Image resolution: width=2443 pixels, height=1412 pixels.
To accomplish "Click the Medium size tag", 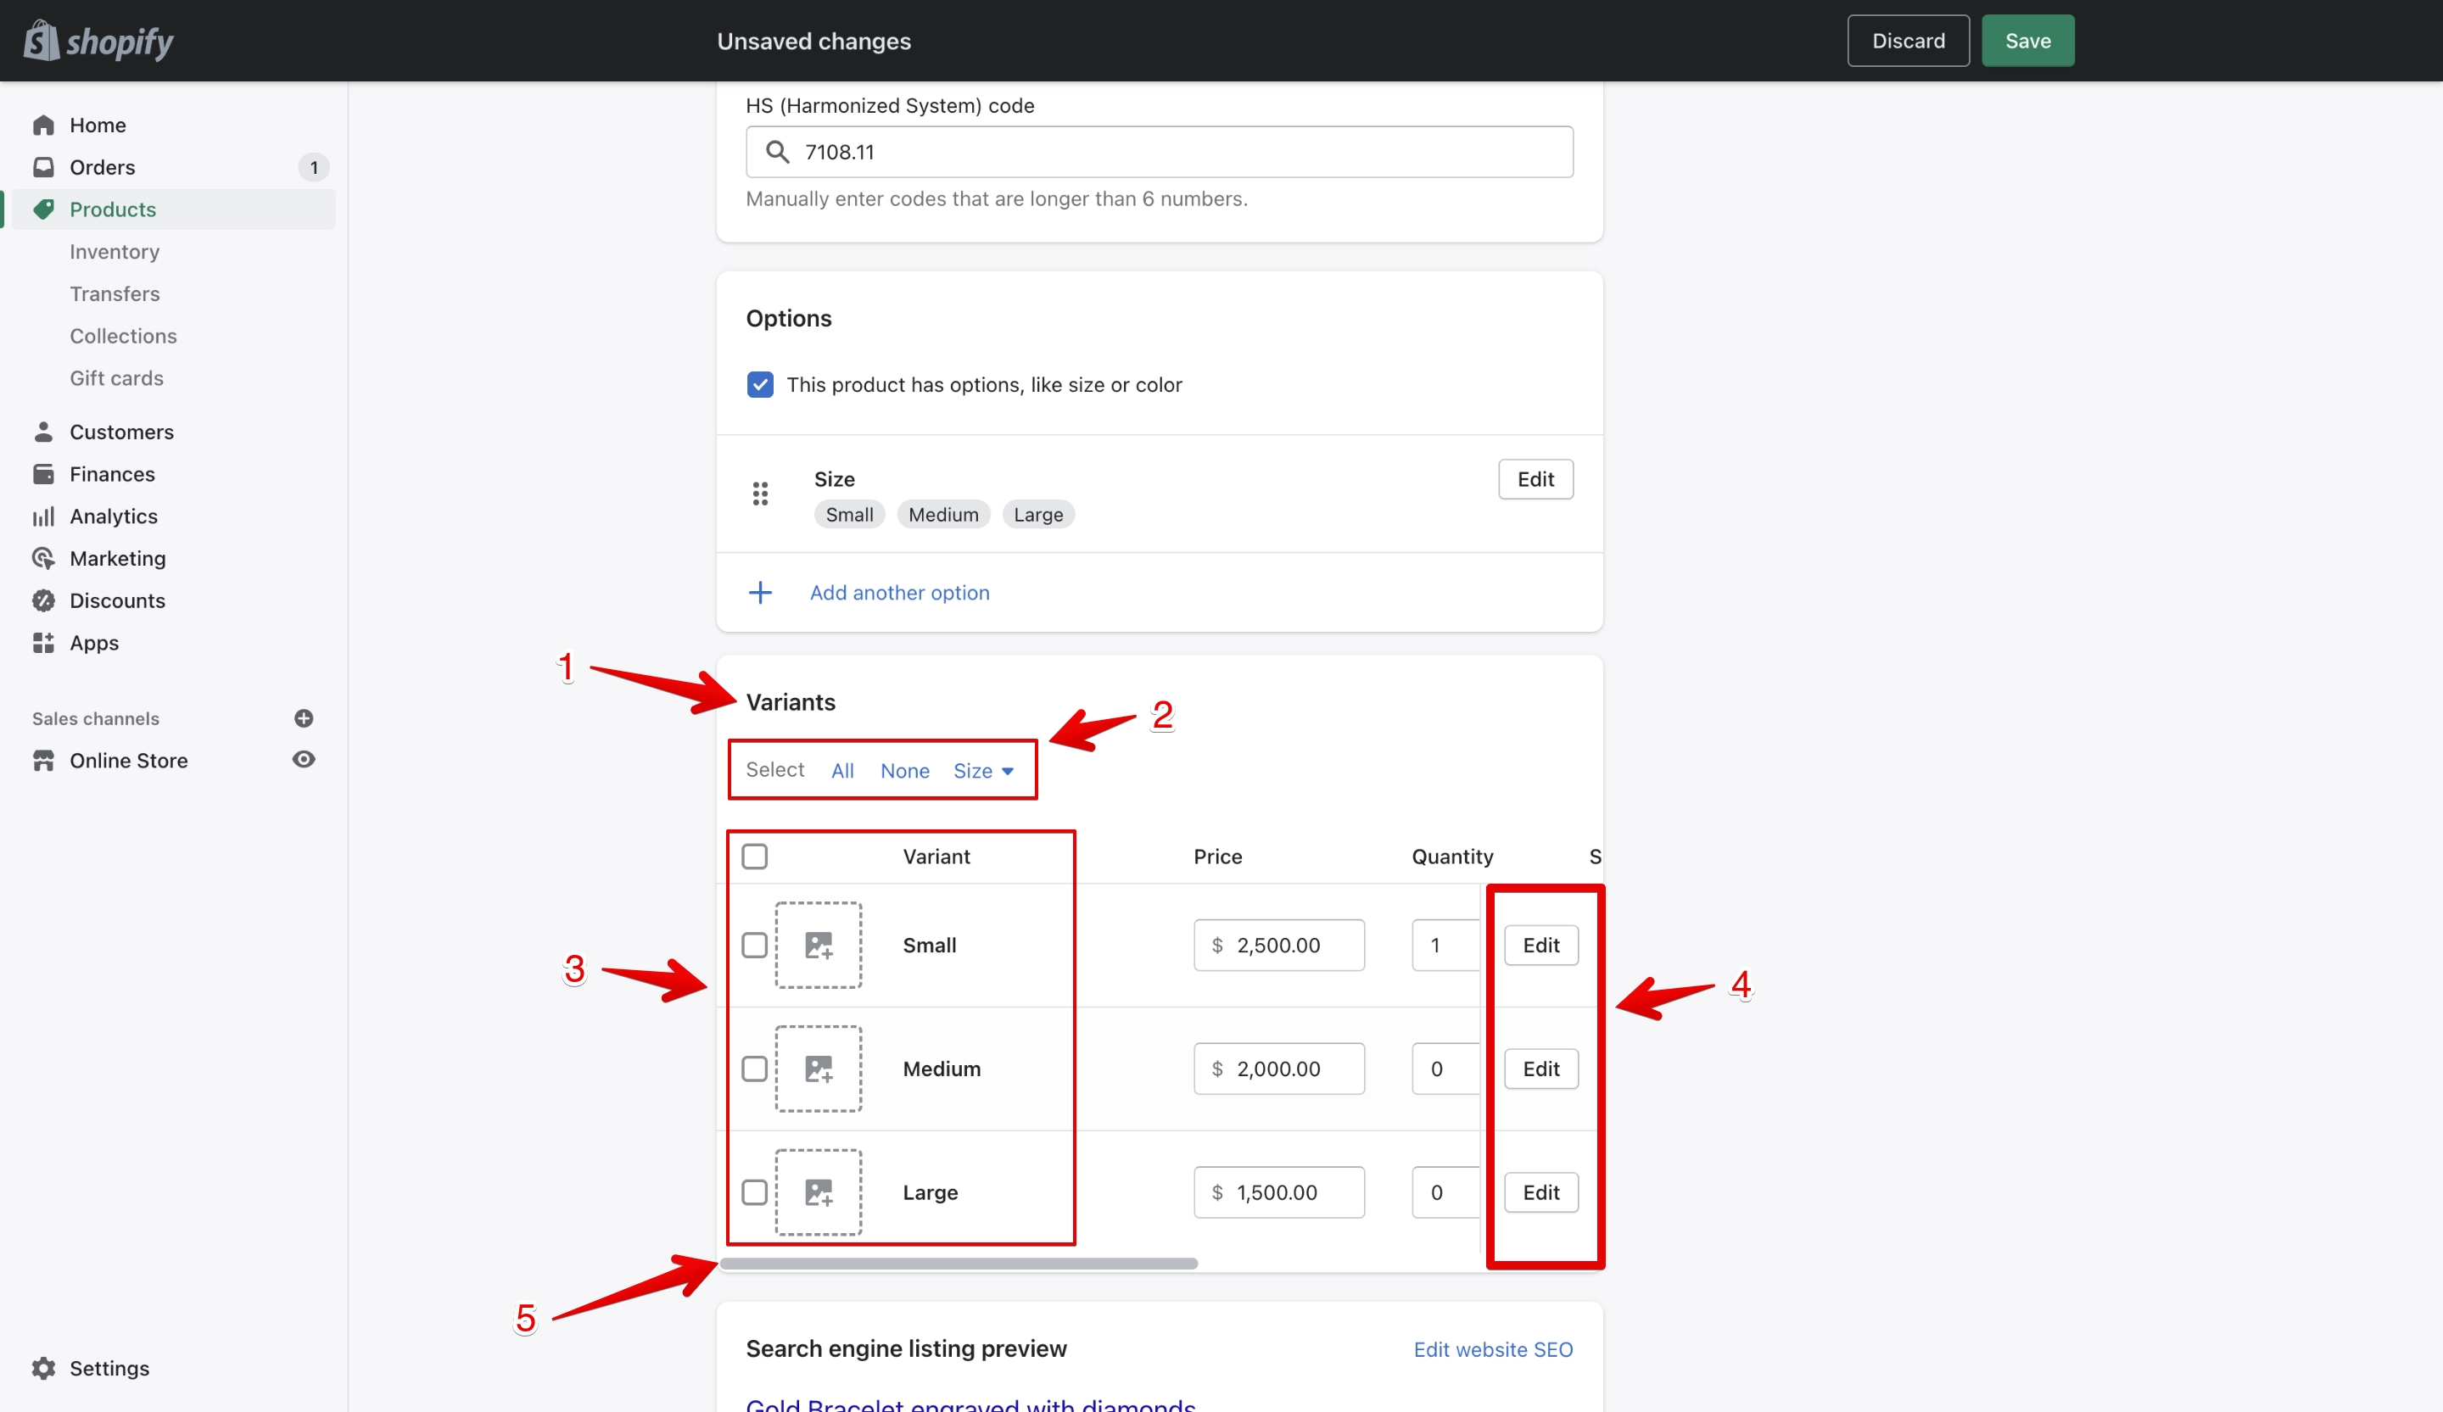I will coord(943,515).
